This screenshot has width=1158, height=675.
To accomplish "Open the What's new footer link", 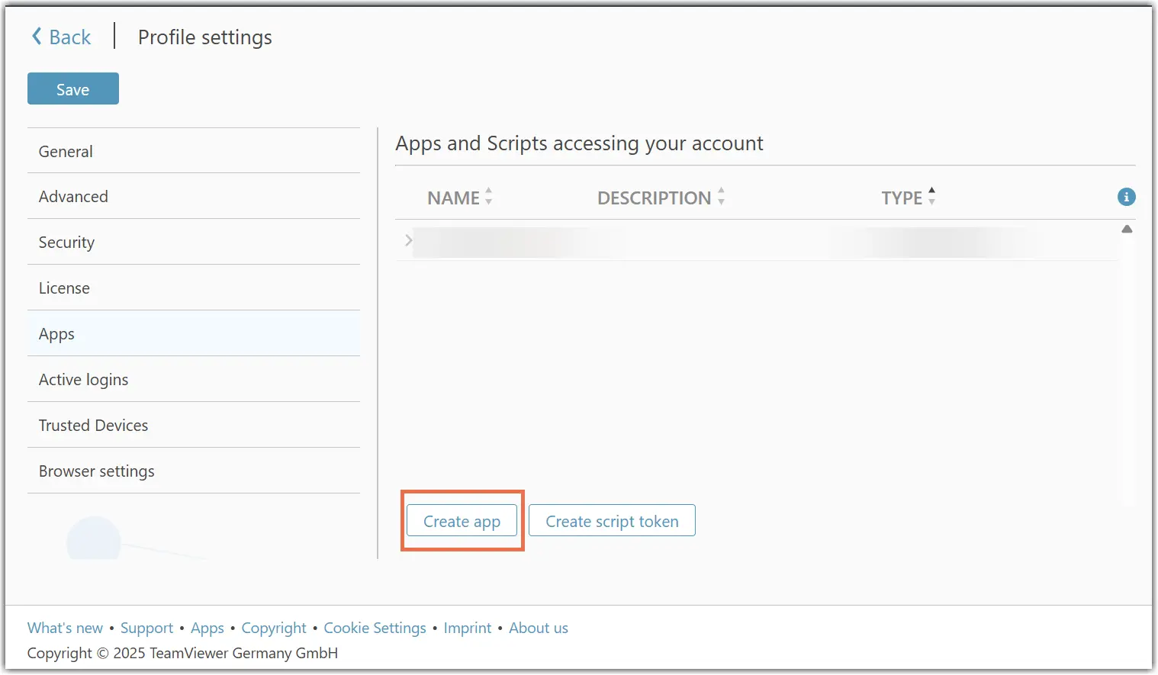I will (x=65, y=628).
